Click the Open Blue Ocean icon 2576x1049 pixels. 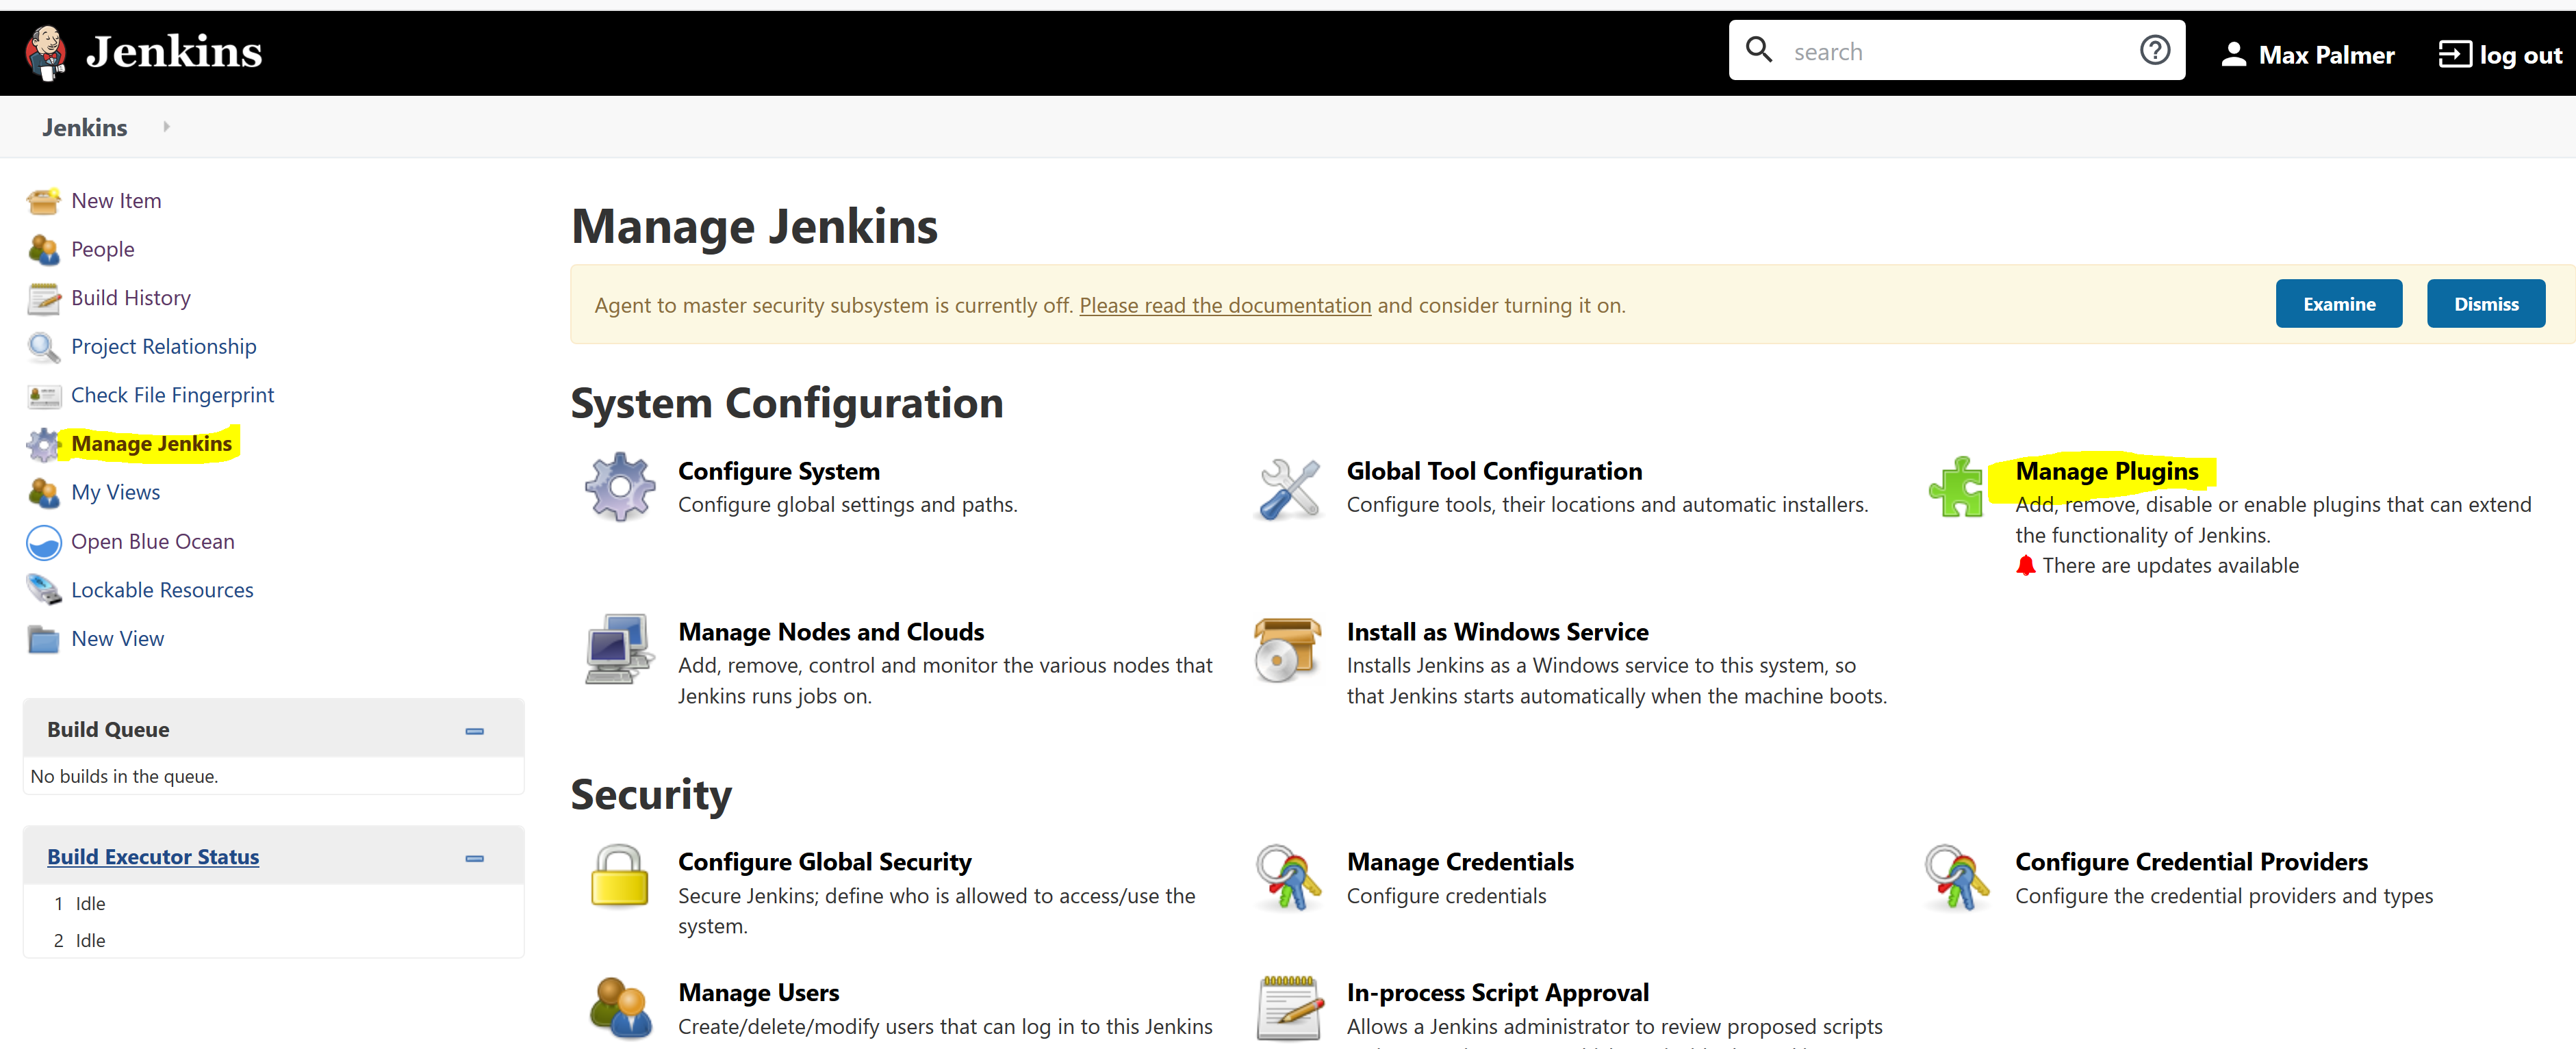[44, 542]
